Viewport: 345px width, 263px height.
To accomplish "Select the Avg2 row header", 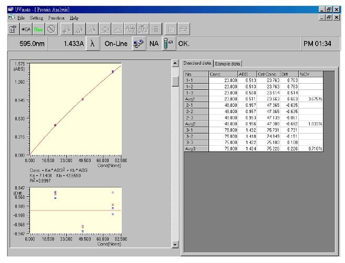I will pyautogui.click(x=196, y=124).
